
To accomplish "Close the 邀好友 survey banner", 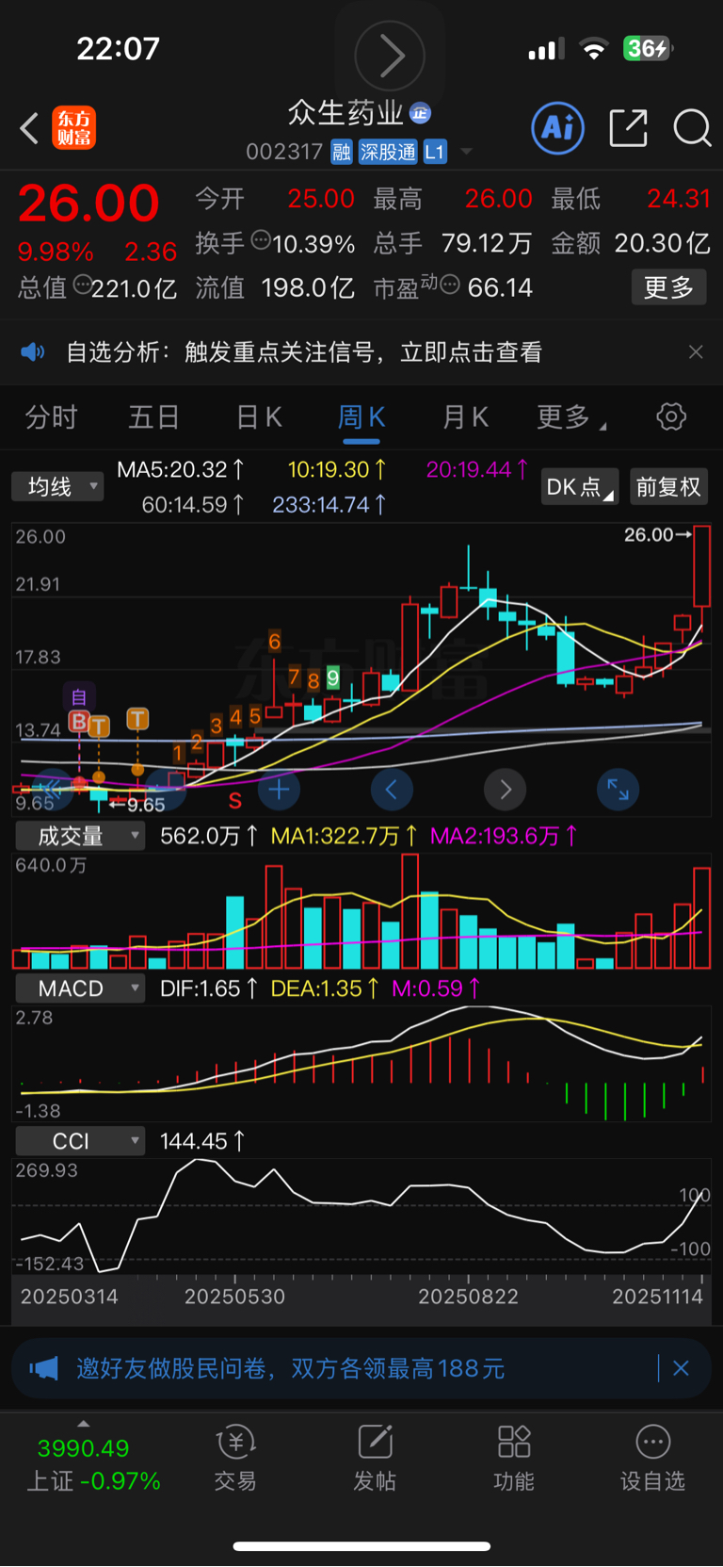I will click(x=682, y=1368).
